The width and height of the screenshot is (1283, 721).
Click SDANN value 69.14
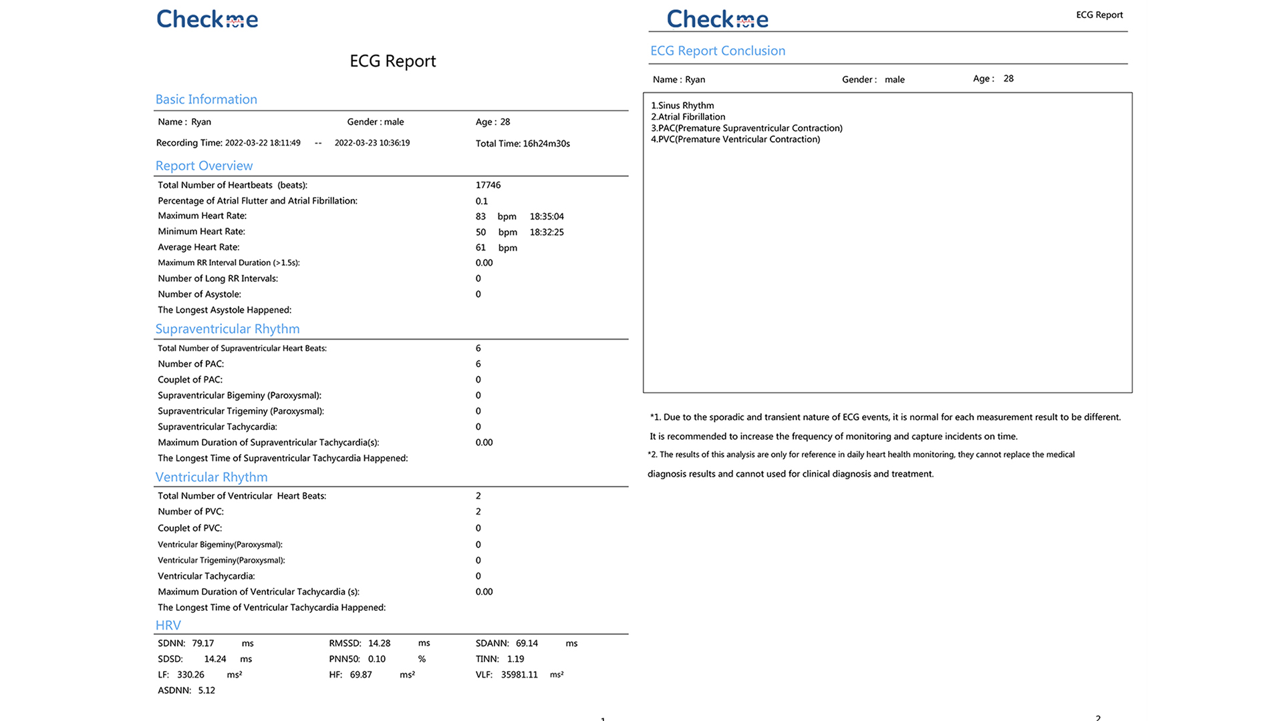[x=527, y=644]
